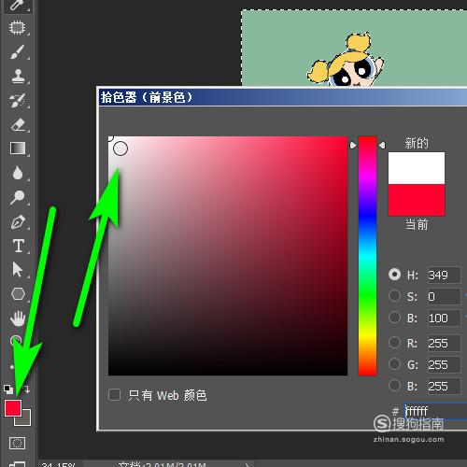Click the left hue slider arrow marker
Screen dimensions: 467x467
point(353,145)
